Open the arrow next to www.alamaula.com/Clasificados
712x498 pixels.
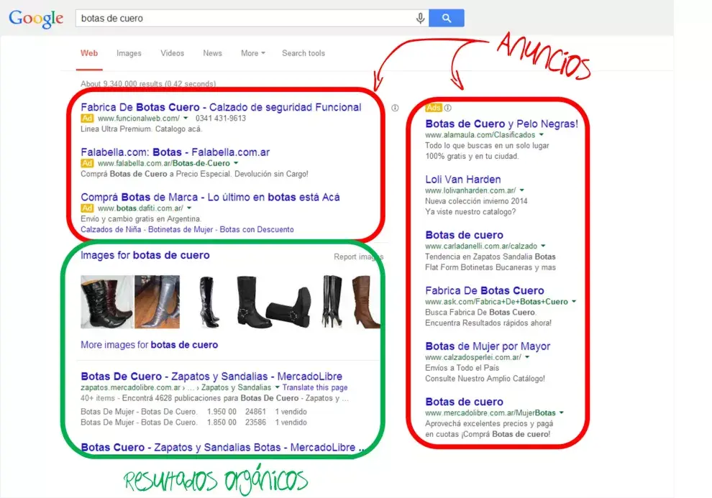[542, 134]
